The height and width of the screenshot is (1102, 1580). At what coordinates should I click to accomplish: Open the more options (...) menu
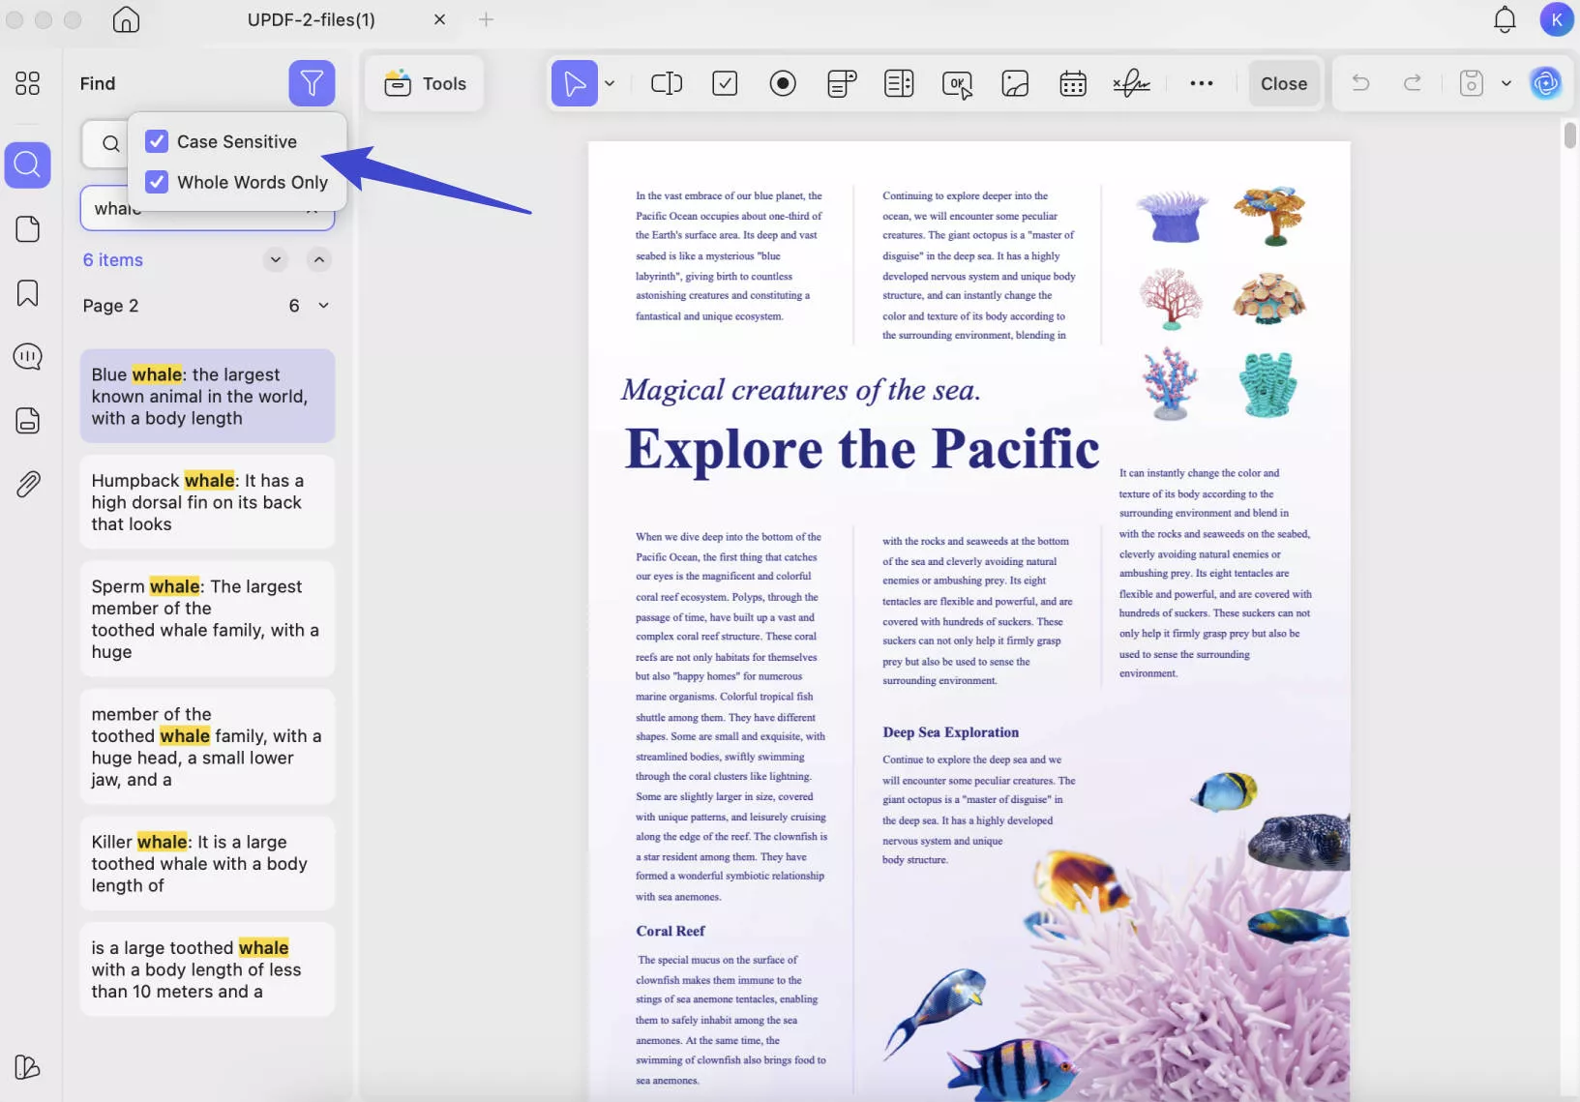point(1202,83)
